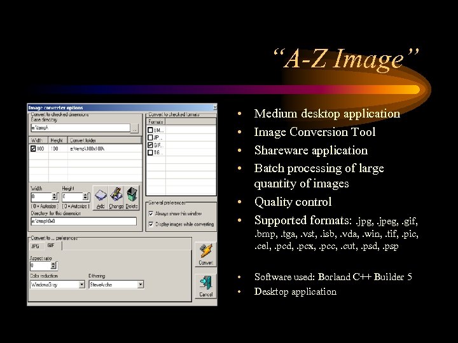Screen dimensions: 458x343
Task: Switch to the GIF preferences tab
Action: (x=52, y=246)
